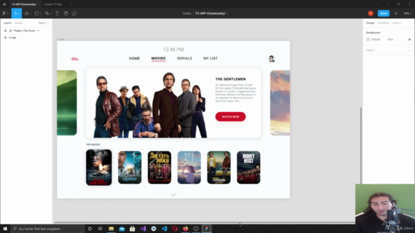Click the canvas vertical scrollbar
The image size is (415, 233).
click(361, 145)
